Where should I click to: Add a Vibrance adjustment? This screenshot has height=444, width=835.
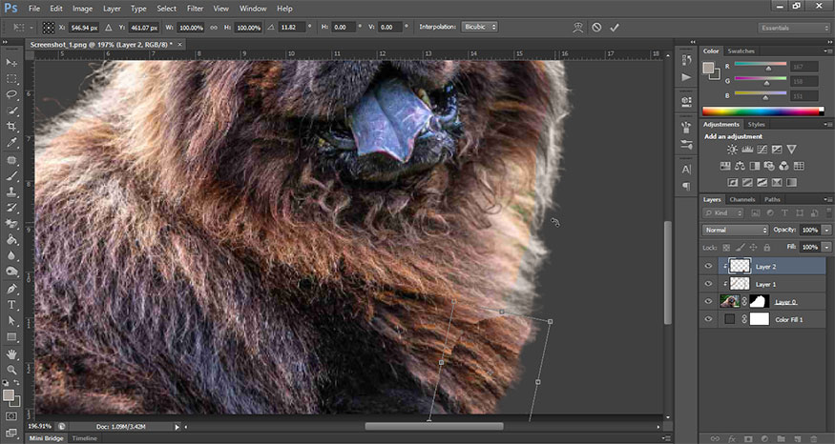point(792,150)
